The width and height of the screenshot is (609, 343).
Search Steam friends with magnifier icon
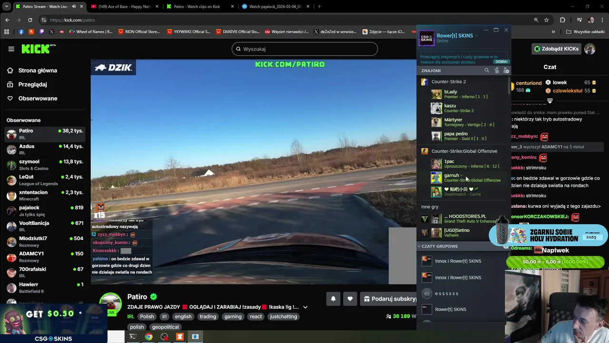[x=487, y=71]
